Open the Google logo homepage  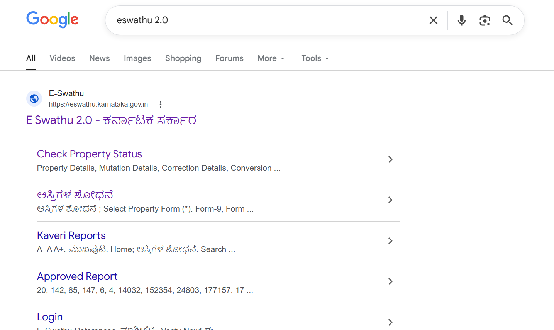point(53,20)
